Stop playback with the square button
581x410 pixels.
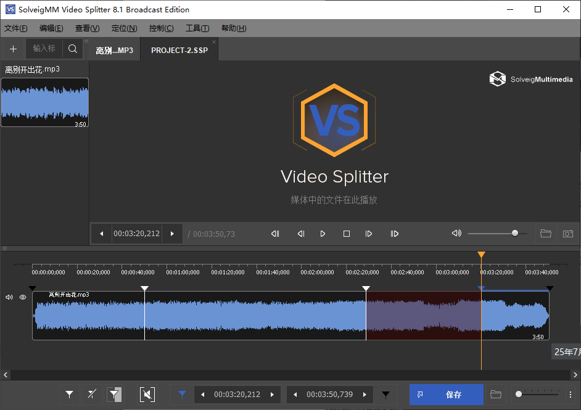347,234
